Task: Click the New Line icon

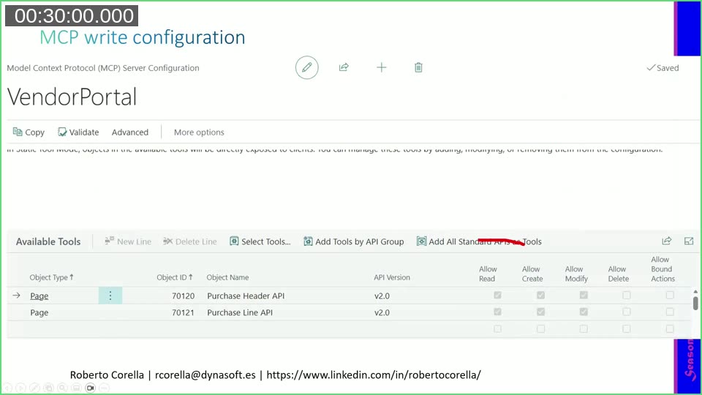Action: 109,241
